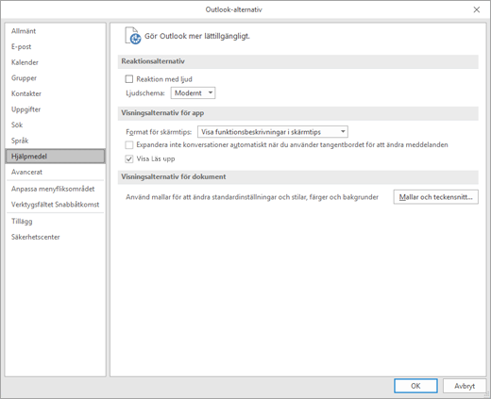Uncheck the Visa Läs upp checkbox
The width and height of the screenshot is (491, 399).
click(129, 158)
